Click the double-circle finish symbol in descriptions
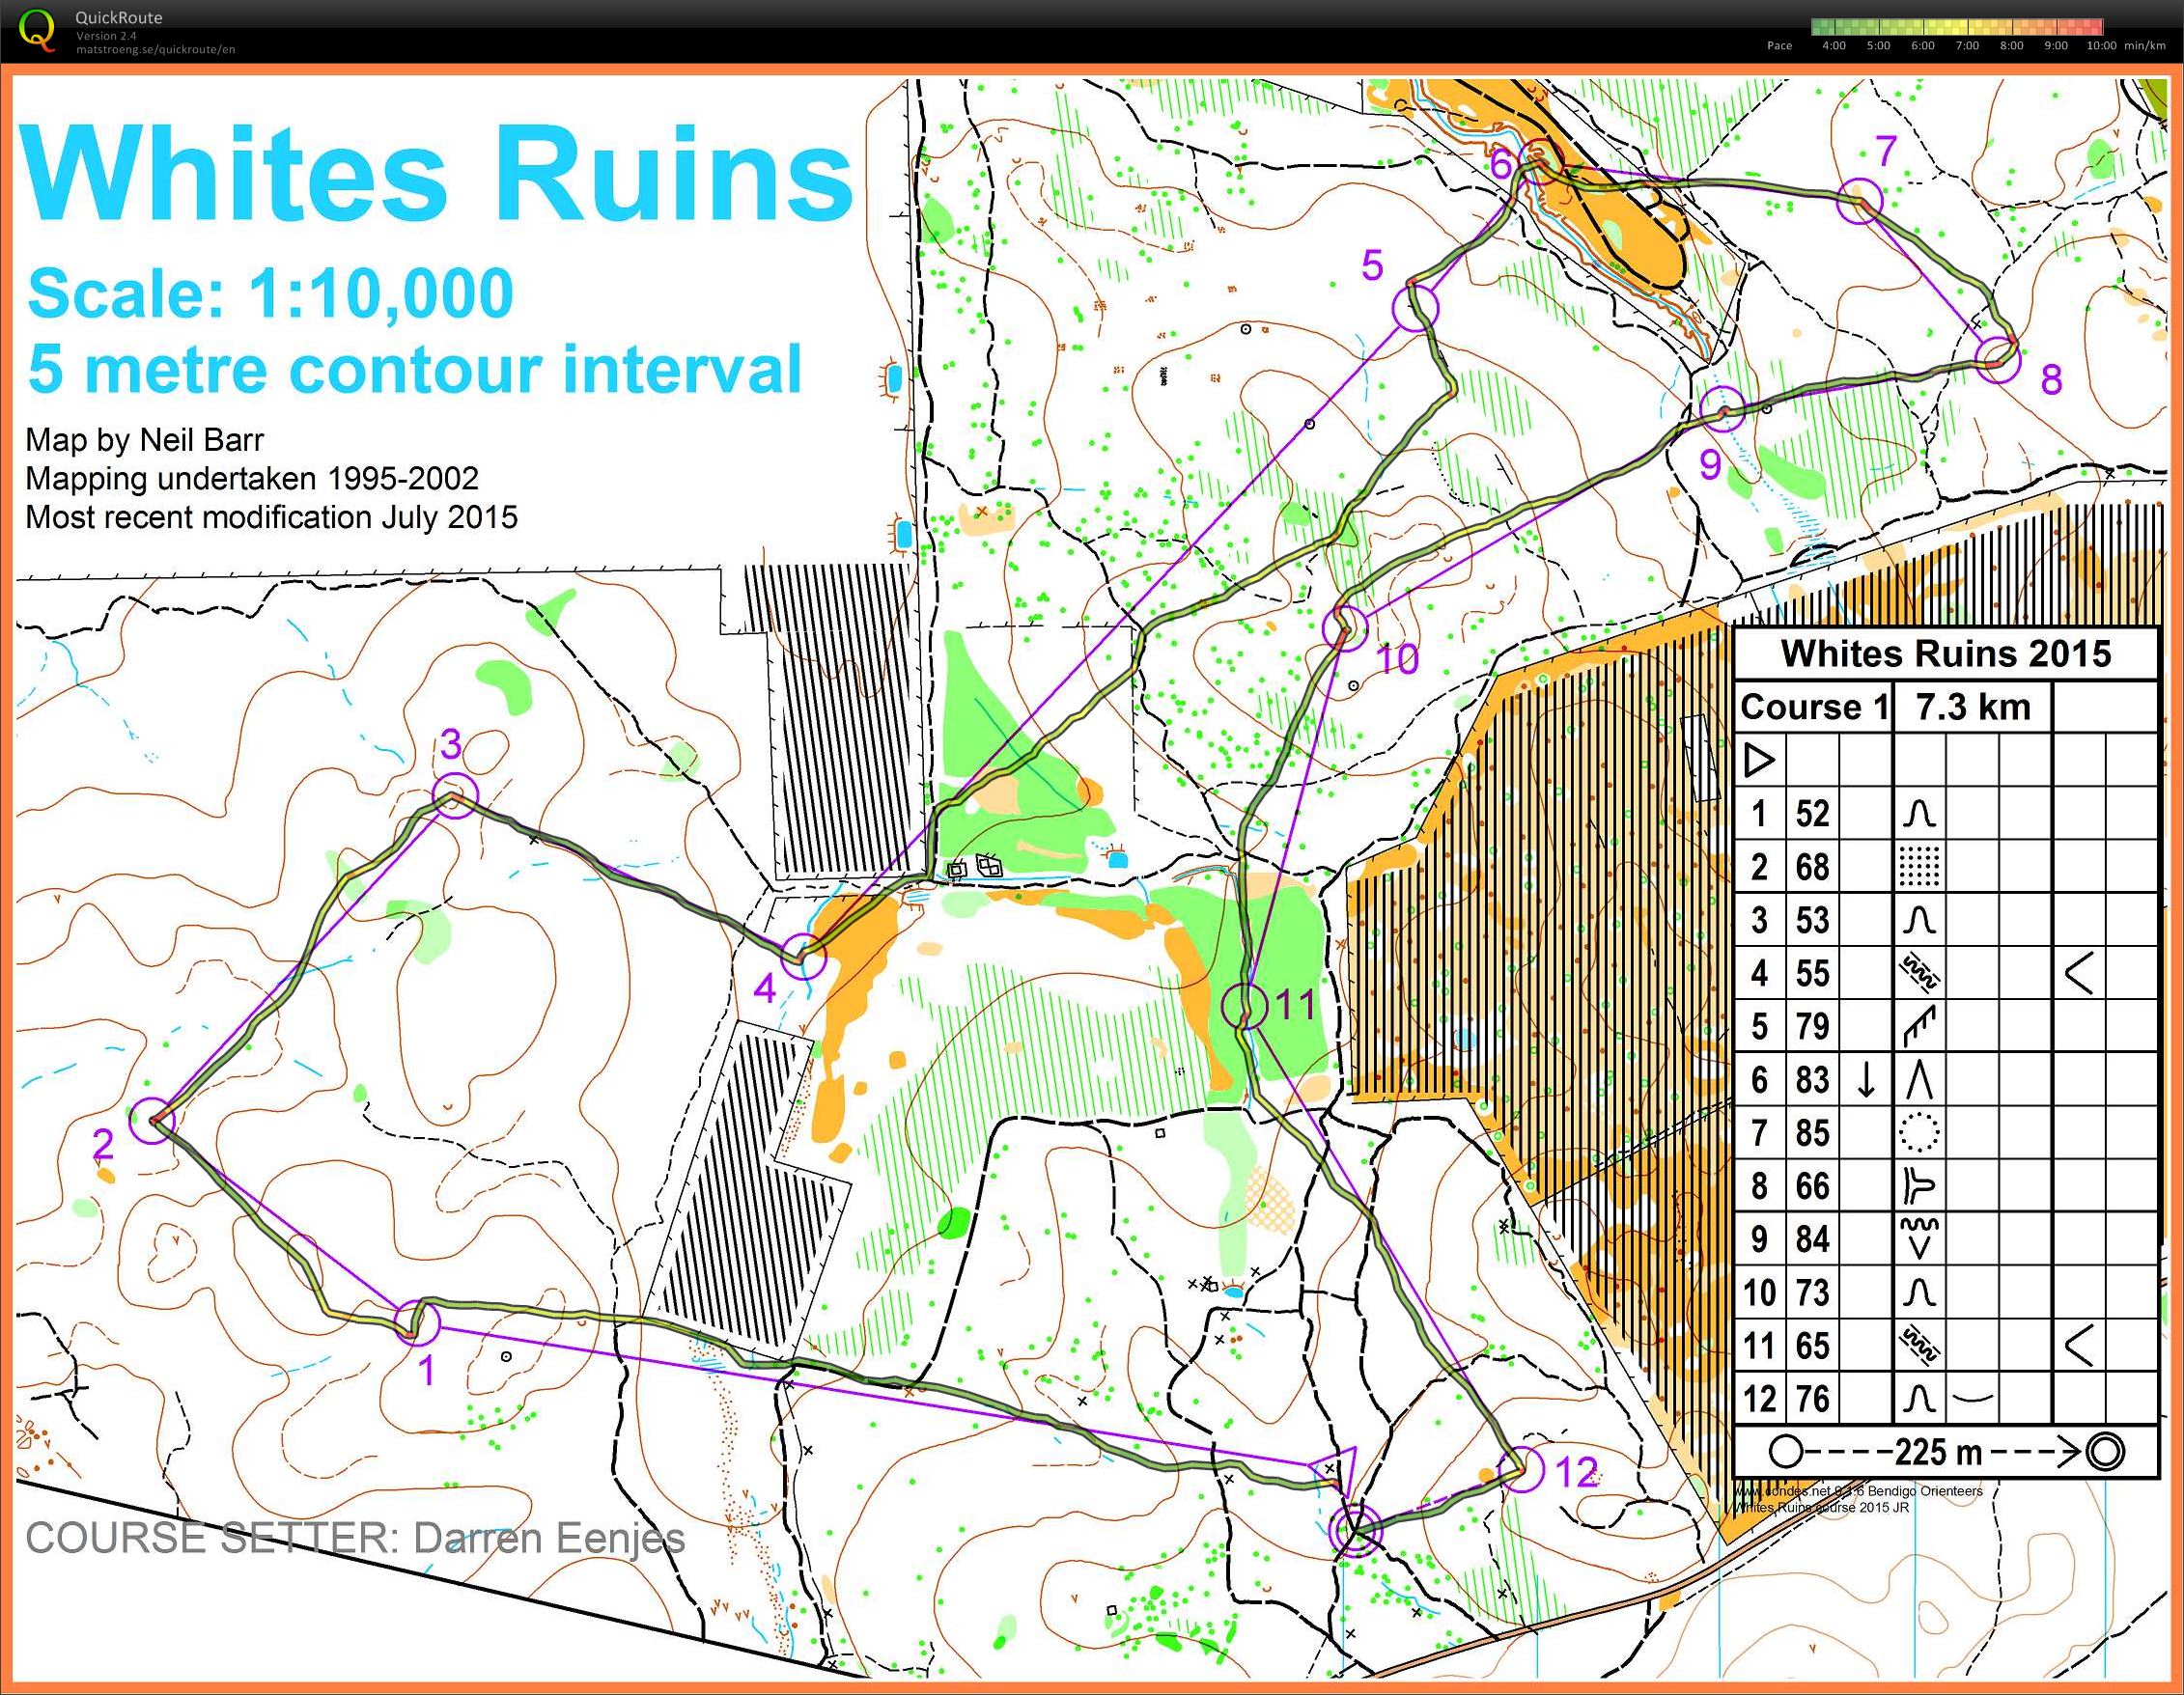The width and height of the screenshot is (2184, 1695). 2105,1451
